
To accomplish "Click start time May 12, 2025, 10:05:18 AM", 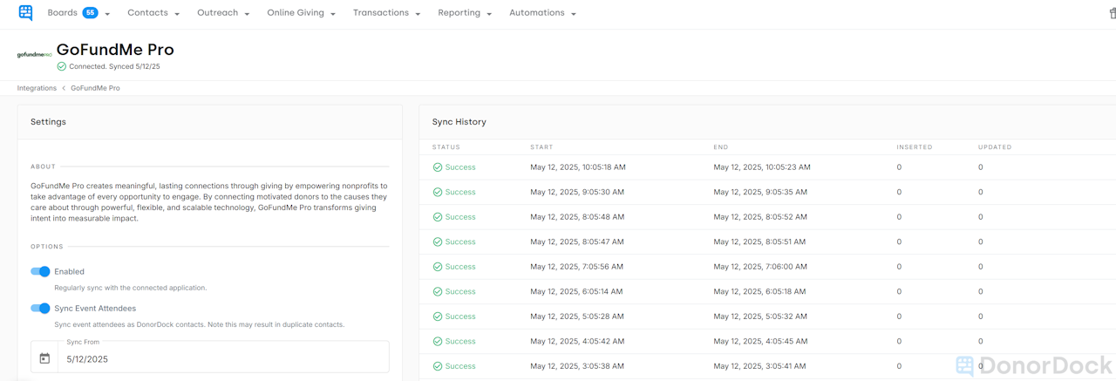I will point(578,167).
